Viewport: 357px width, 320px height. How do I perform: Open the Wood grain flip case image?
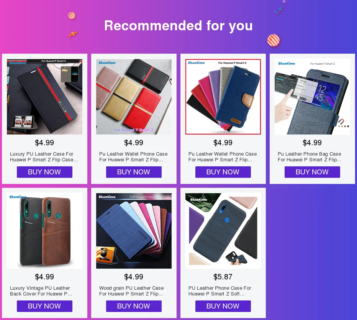click(134, 231)
